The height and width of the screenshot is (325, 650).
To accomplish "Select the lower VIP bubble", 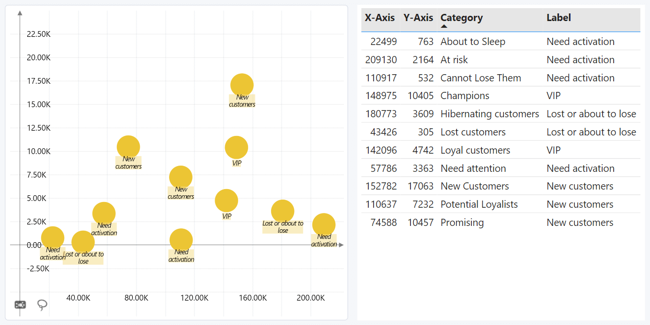I will click(227, 201).
